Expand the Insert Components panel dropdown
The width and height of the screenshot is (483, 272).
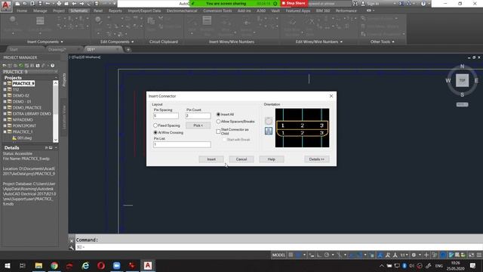tap(62, 42)
